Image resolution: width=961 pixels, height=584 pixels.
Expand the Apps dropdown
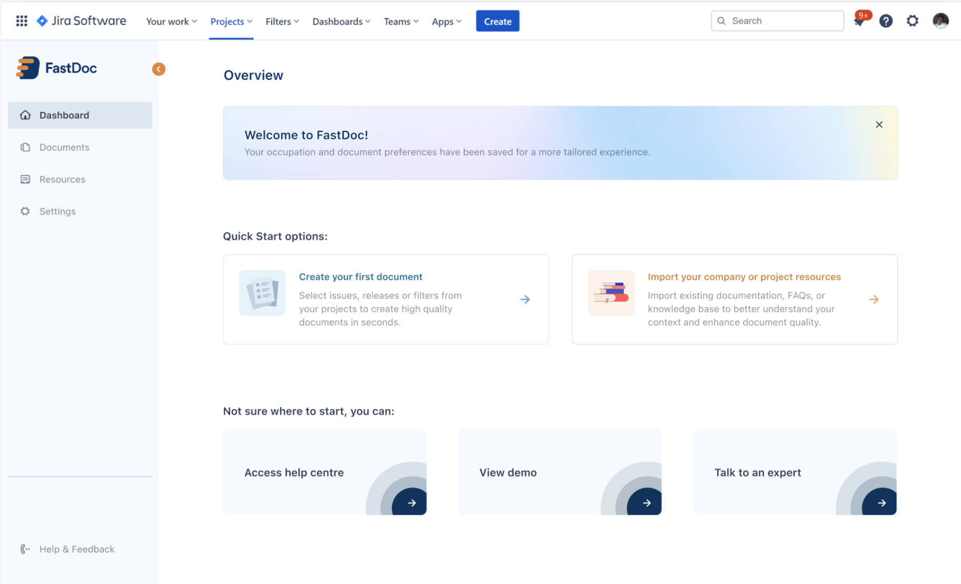[x=446, y=22]
